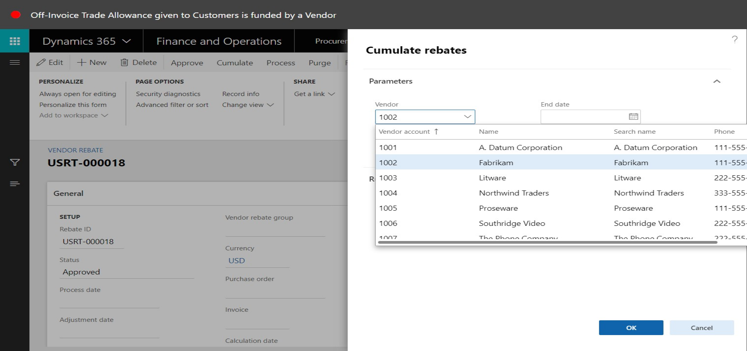Open the filter funnel icon in sidebar

pos(14,162)
